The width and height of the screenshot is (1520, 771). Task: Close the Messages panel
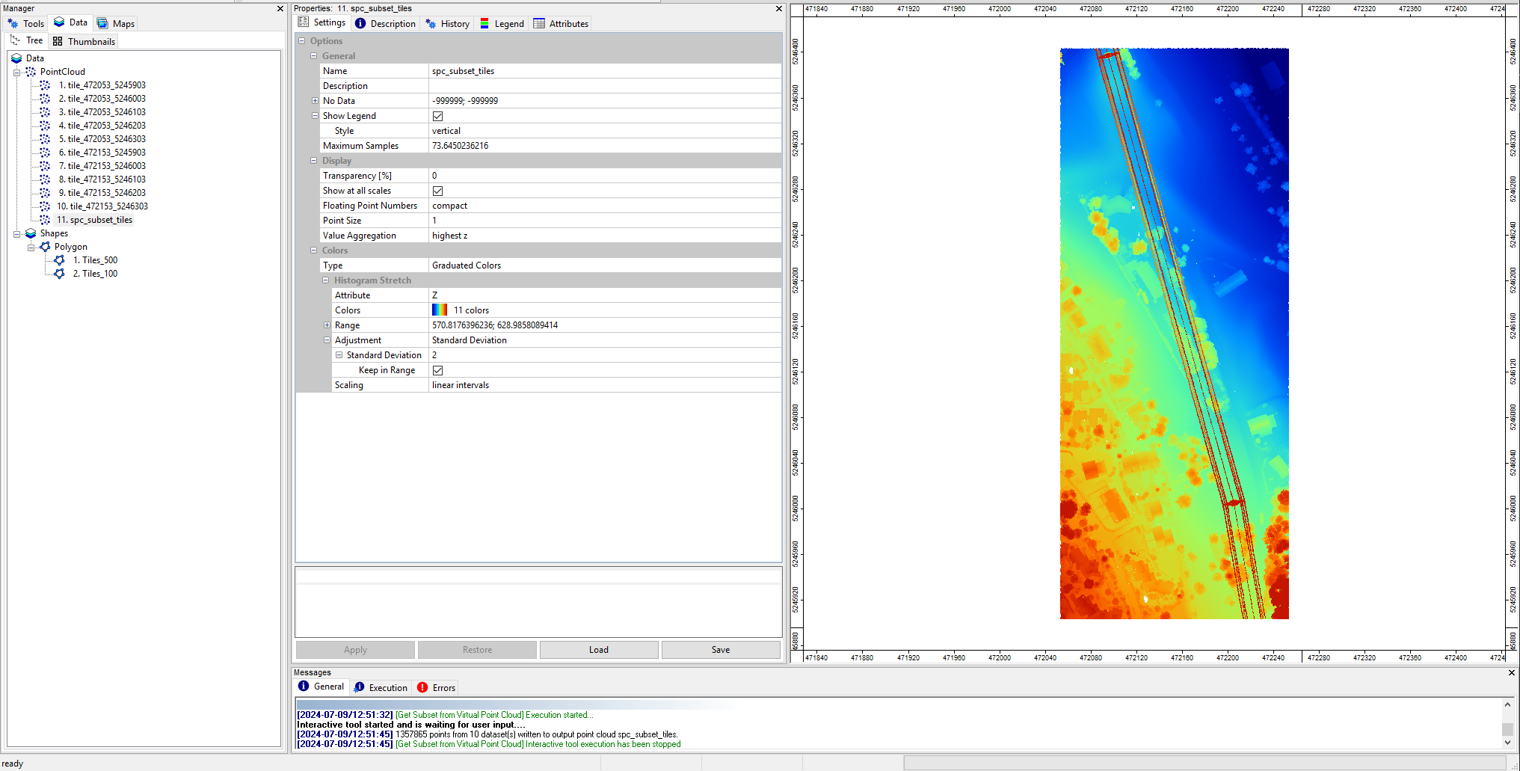click(x=1512, y=672)
